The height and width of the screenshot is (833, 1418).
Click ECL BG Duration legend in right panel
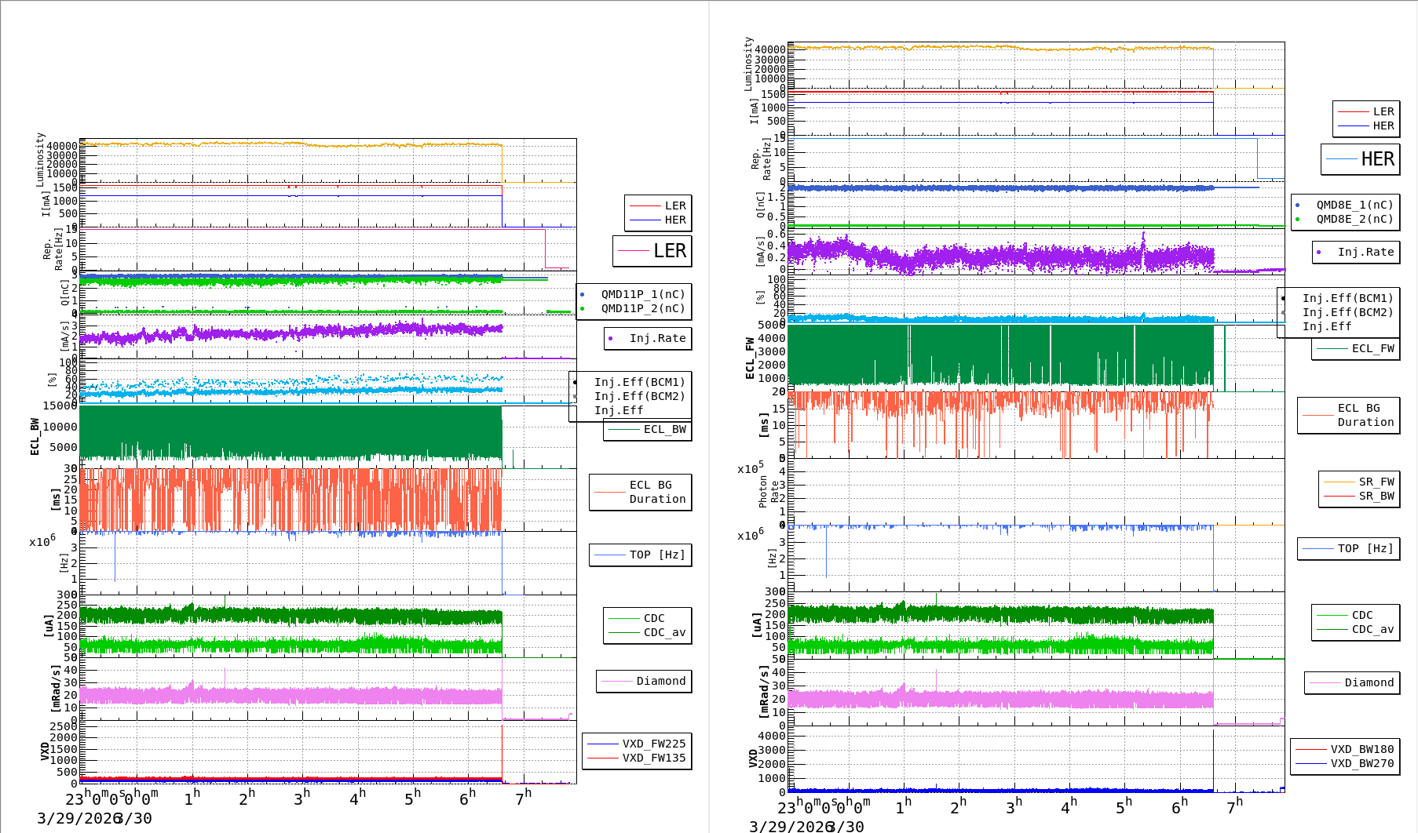pos(1365,415)
